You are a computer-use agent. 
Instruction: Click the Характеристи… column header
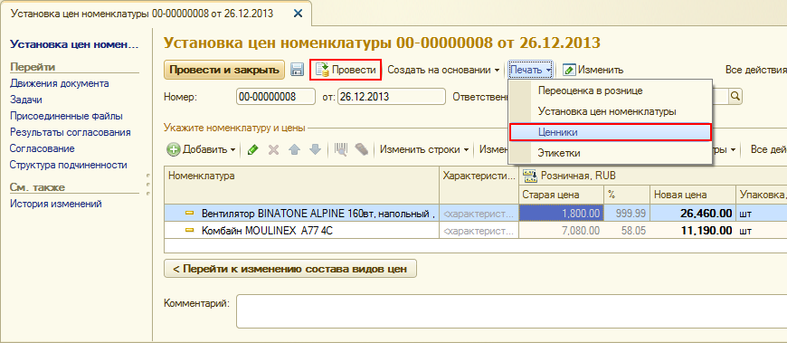coord(479,186)
